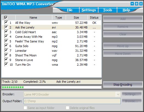The image size is (144, 112).
Task: Click the minimize window icon
Action: (x=132, y=4)
